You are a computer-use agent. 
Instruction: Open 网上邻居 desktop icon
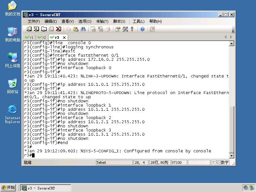coord(12,60)
